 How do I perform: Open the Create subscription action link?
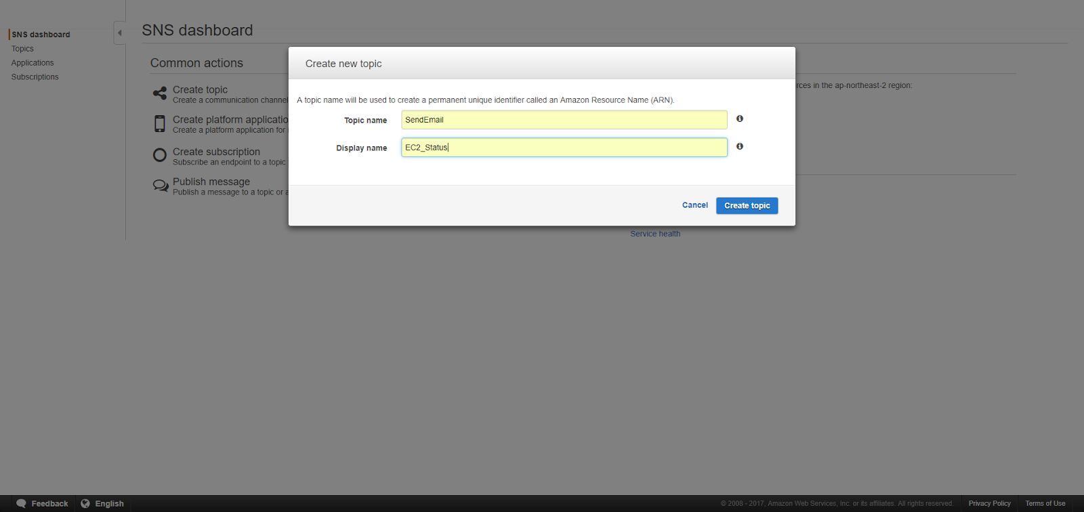216,152
